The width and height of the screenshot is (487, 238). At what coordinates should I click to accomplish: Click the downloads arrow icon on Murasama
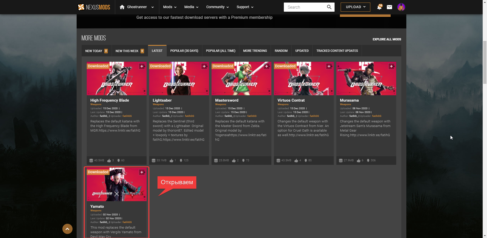click(x=368, y=161)
